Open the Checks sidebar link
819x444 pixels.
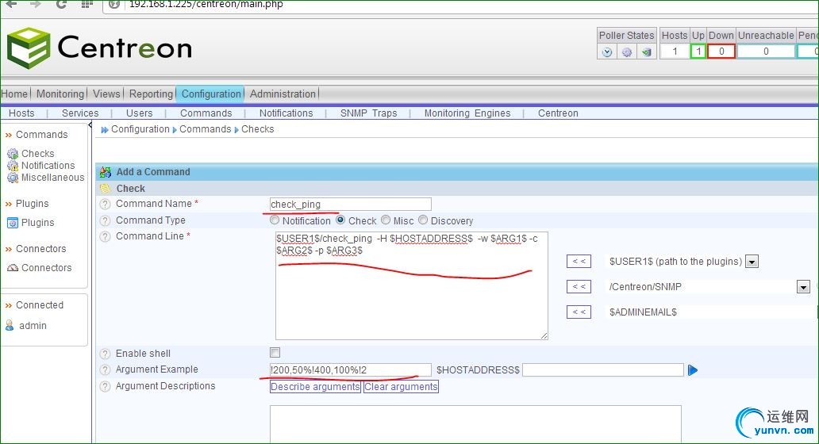[x=37, y=154]
